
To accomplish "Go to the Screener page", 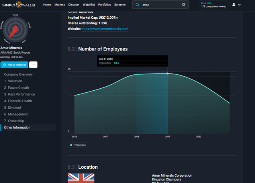I will pos(120,4).
